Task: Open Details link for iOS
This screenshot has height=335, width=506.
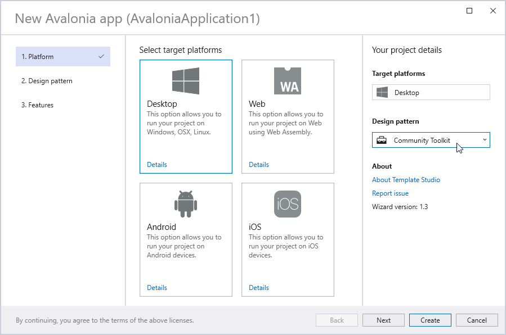Action: point(259,288)
